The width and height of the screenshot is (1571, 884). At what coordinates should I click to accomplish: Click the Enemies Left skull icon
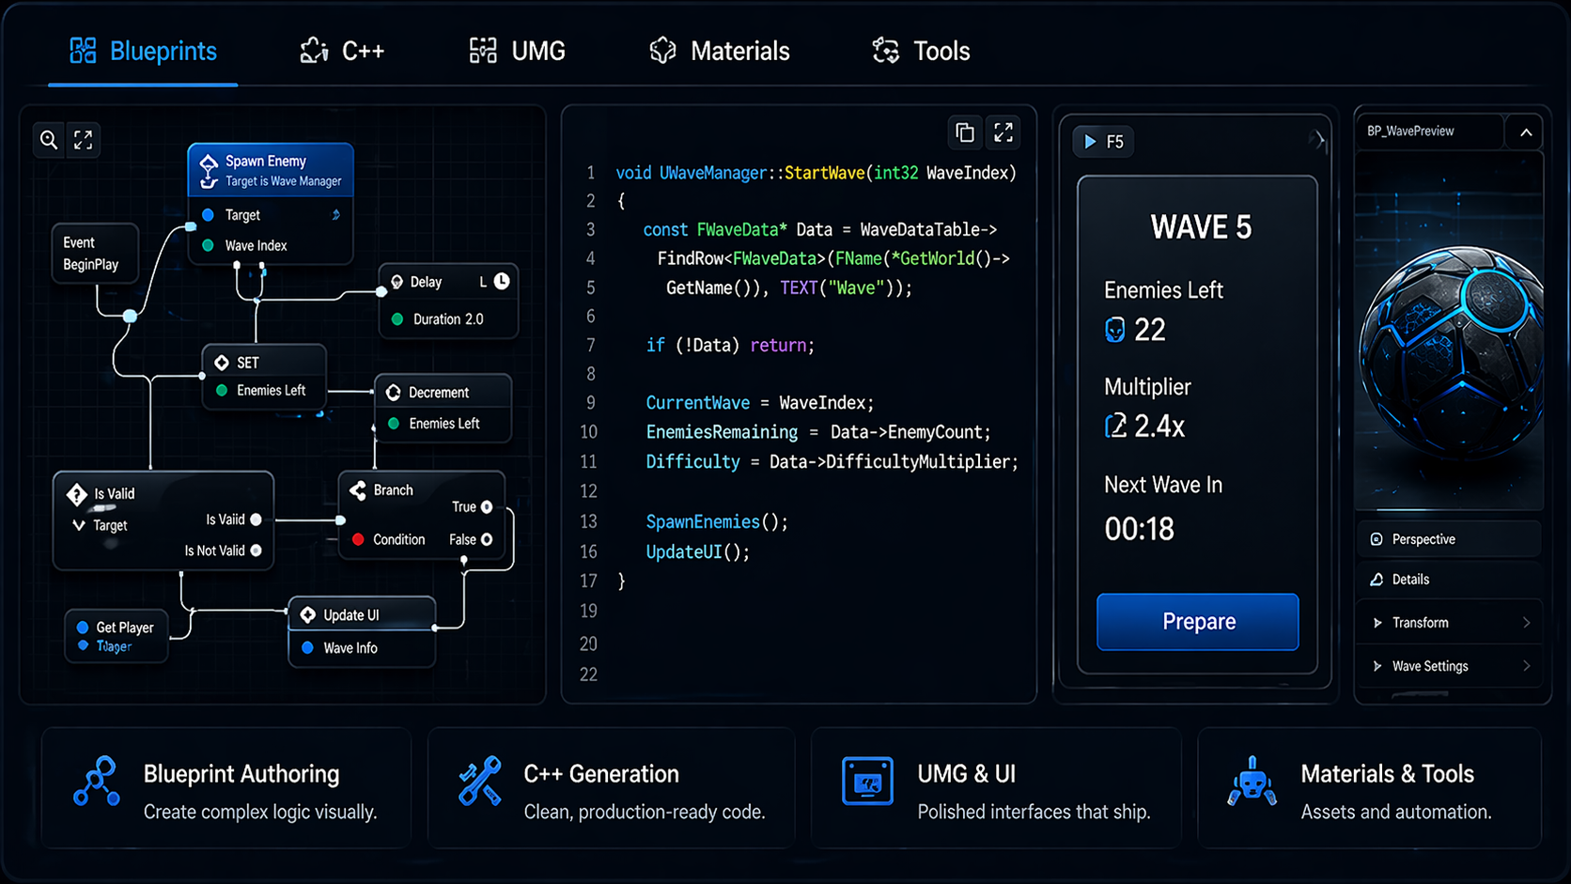[x=1115, y=330]
